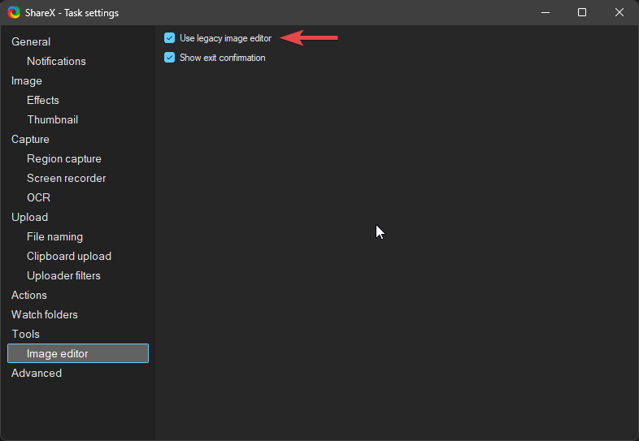
Task: Open the Upload settings section
Action: click(x=30, y=218)
